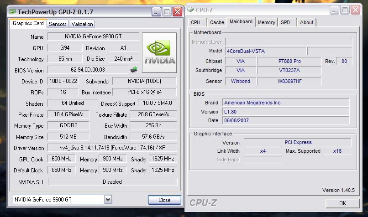This screenshot has height=217, width=368.
Task: Click the Die Size field showing 240 mm²
Action: pyautogui.click(x=123, y=59)
